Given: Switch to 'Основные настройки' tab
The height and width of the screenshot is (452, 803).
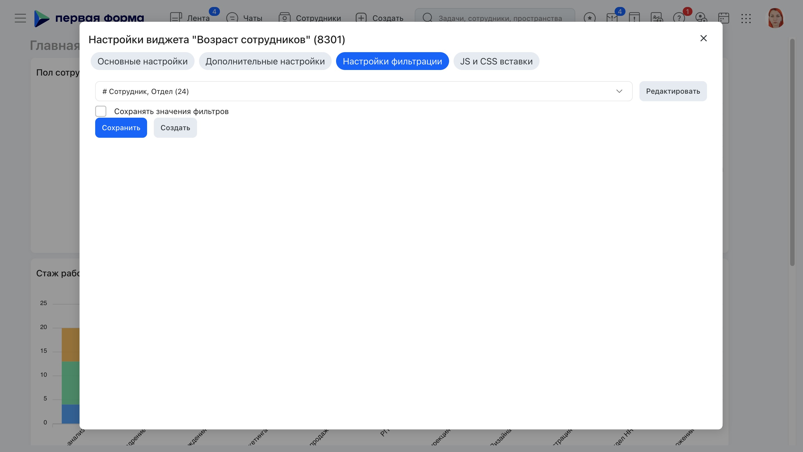Looking at the screenshot, I should point(142,61).
